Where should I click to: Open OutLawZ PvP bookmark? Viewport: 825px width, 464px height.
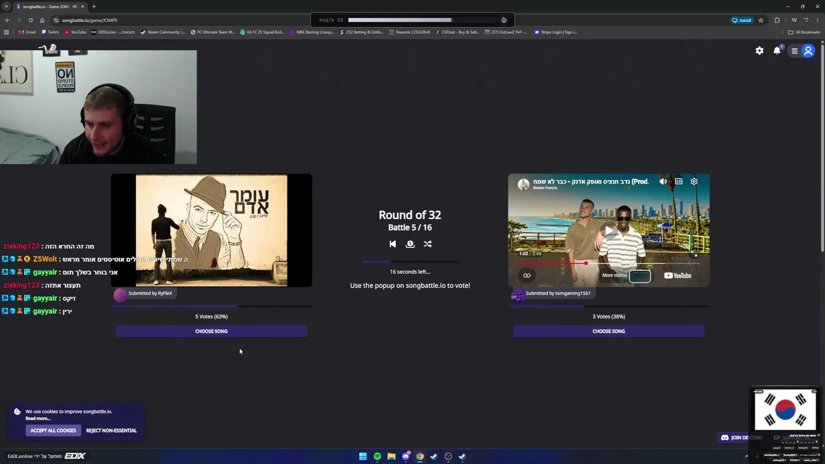pyautogui.click(x=506, y=32)
